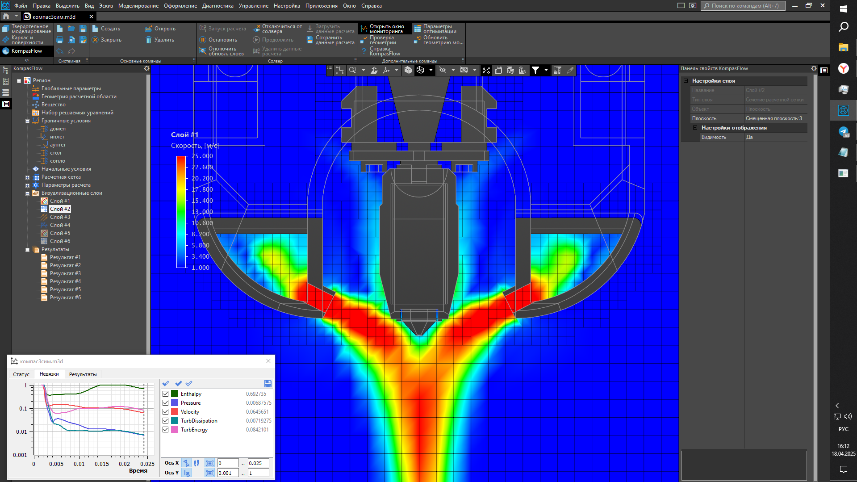857x482 pixels.
Task: Click the print icon in Системная toolbar
Action: pos(60,40)
